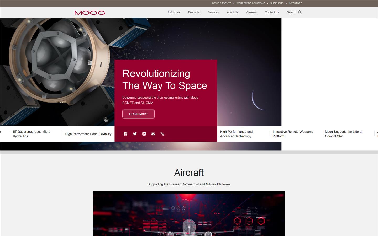Expand the Careers navigation item

tap(251, 12)
